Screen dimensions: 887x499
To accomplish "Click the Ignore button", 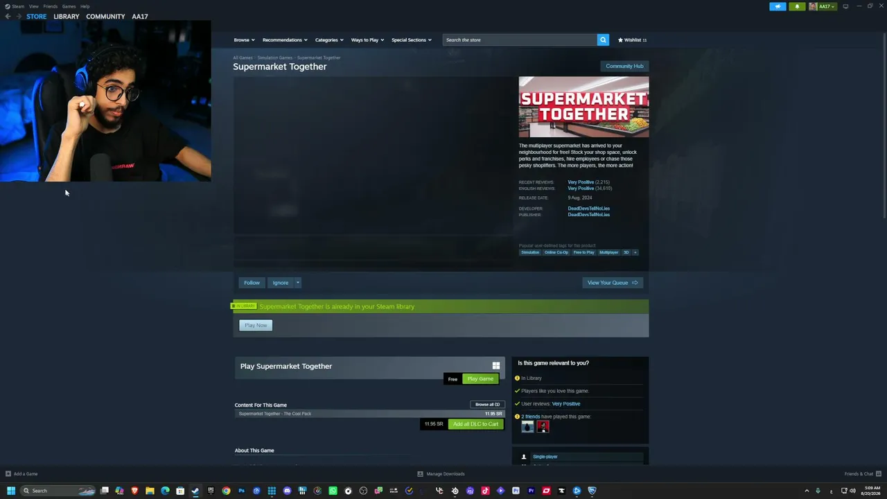I will pos(280,283).
